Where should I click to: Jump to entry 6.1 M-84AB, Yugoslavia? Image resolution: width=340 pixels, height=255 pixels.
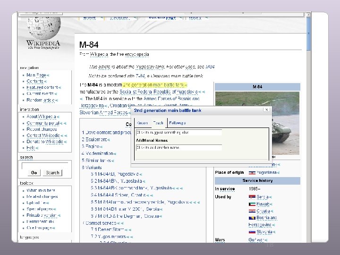(x=115, y=174)
